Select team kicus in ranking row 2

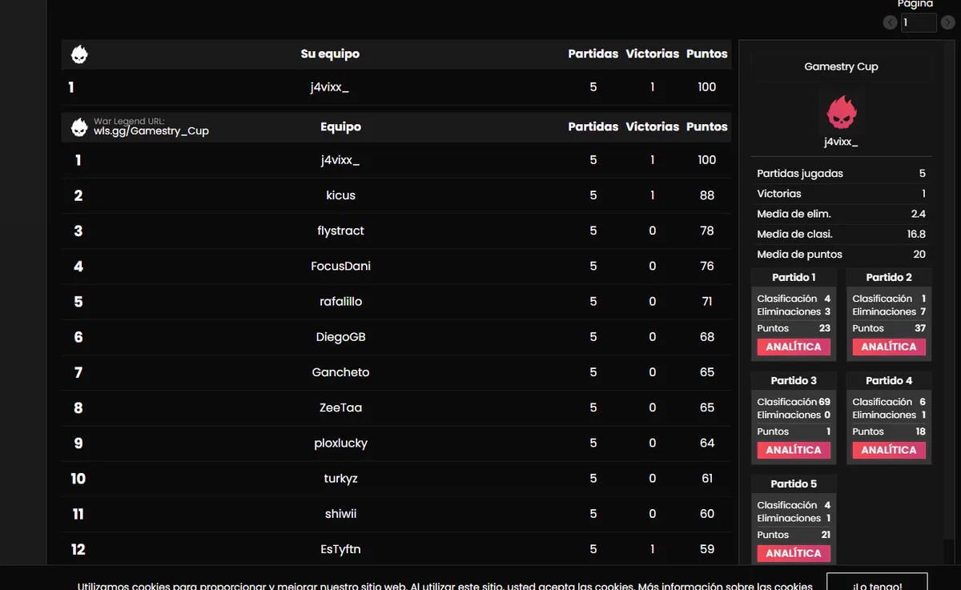(x=340, y=195)
